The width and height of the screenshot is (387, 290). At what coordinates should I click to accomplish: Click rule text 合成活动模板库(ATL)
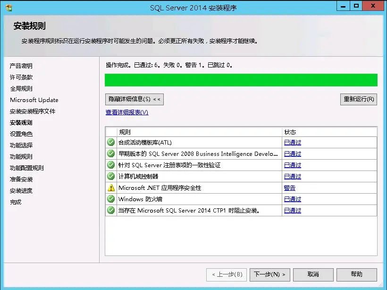click(x=145, y=143)
